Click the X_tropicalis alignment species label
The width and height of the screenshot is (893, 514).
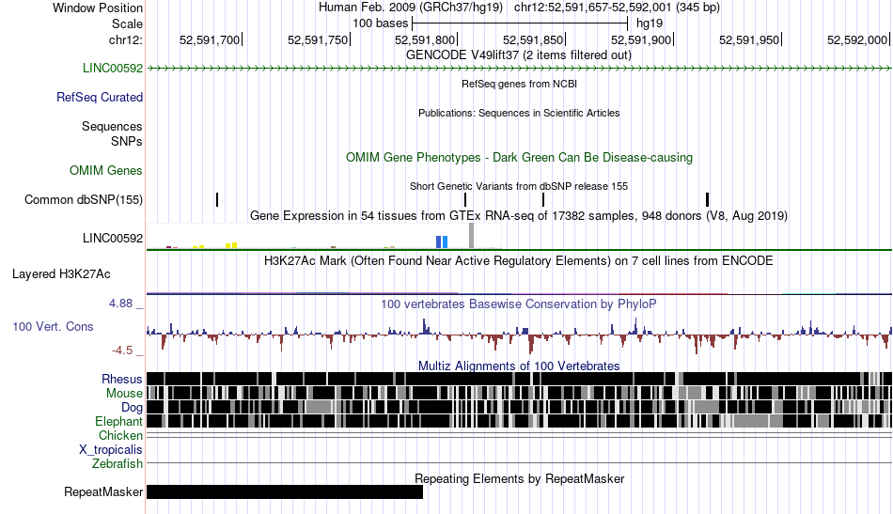[x=111, y=450]
